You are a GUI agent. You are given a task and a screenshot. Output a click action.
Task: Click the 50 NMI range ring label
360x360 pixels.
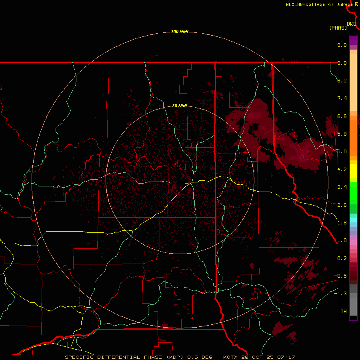coord(180,106)
